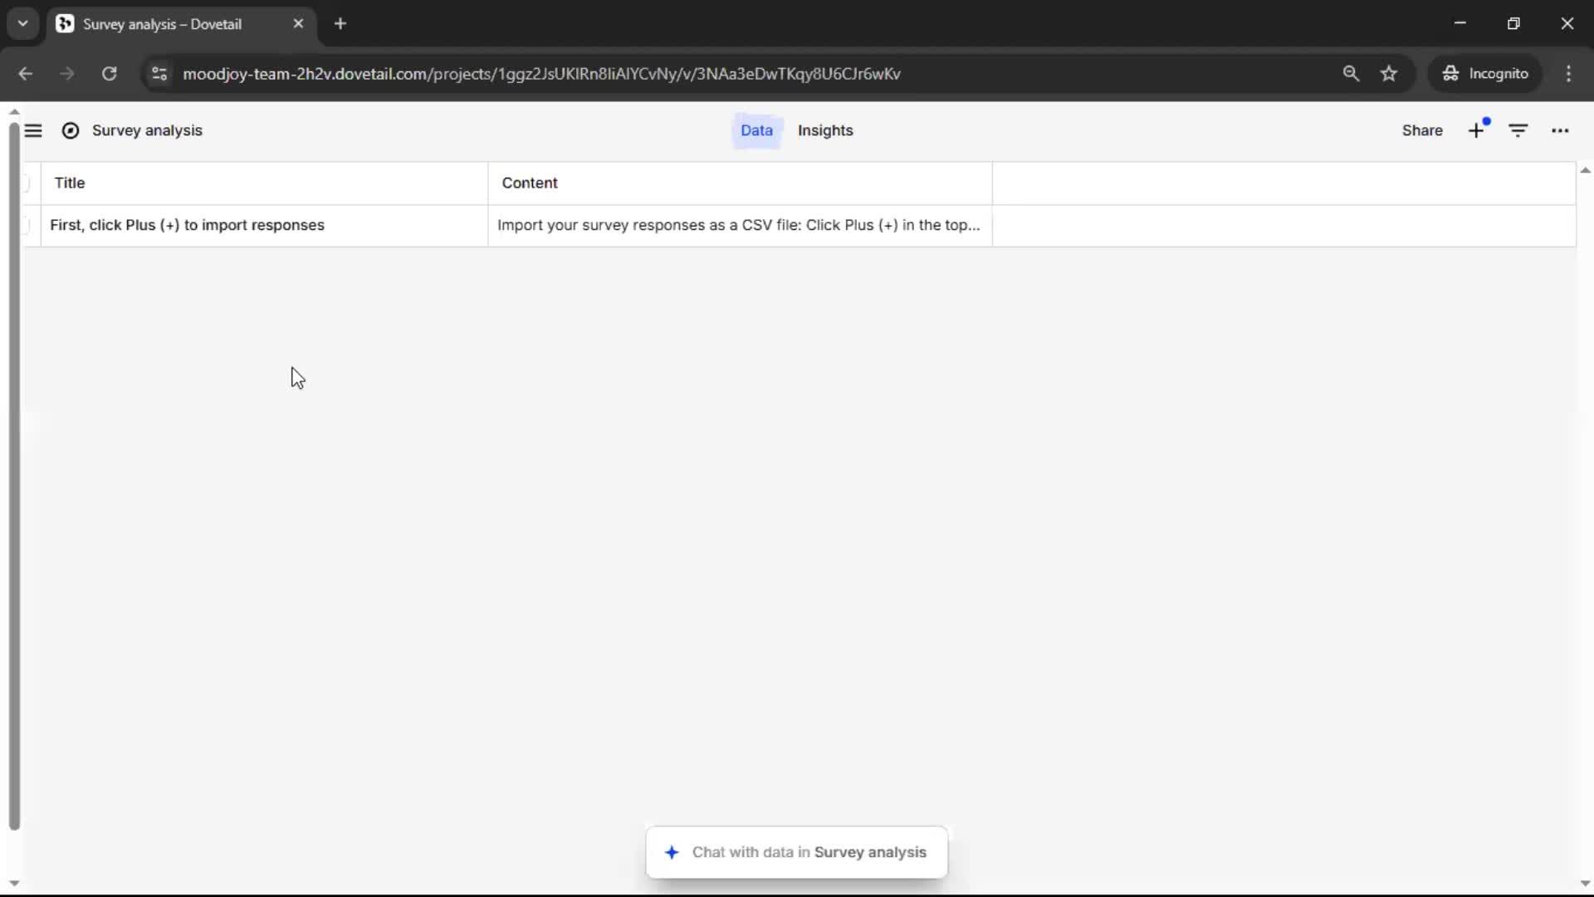The image size is (1594, 897).
Task: Open the Incognito profile button
Action: pos(1485,73)
